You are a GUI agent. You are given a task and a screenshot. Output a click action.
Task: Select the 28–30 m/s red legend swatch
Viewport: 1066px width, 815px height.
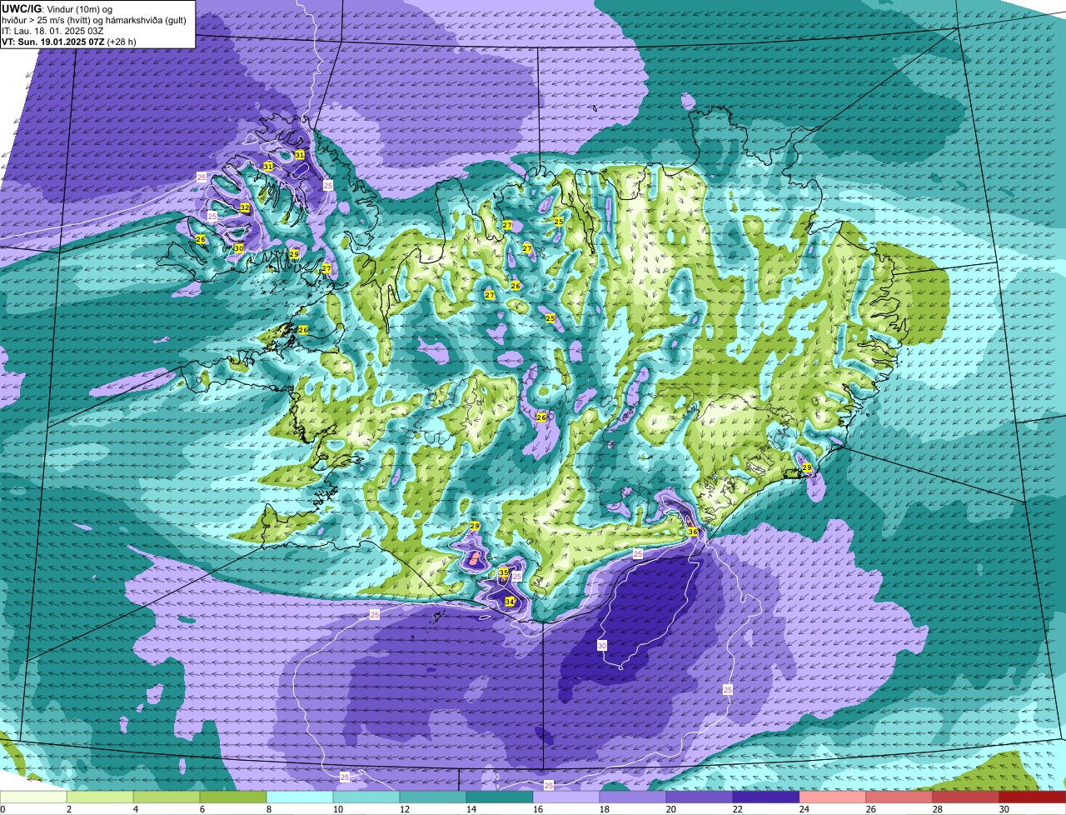(966, 797)
